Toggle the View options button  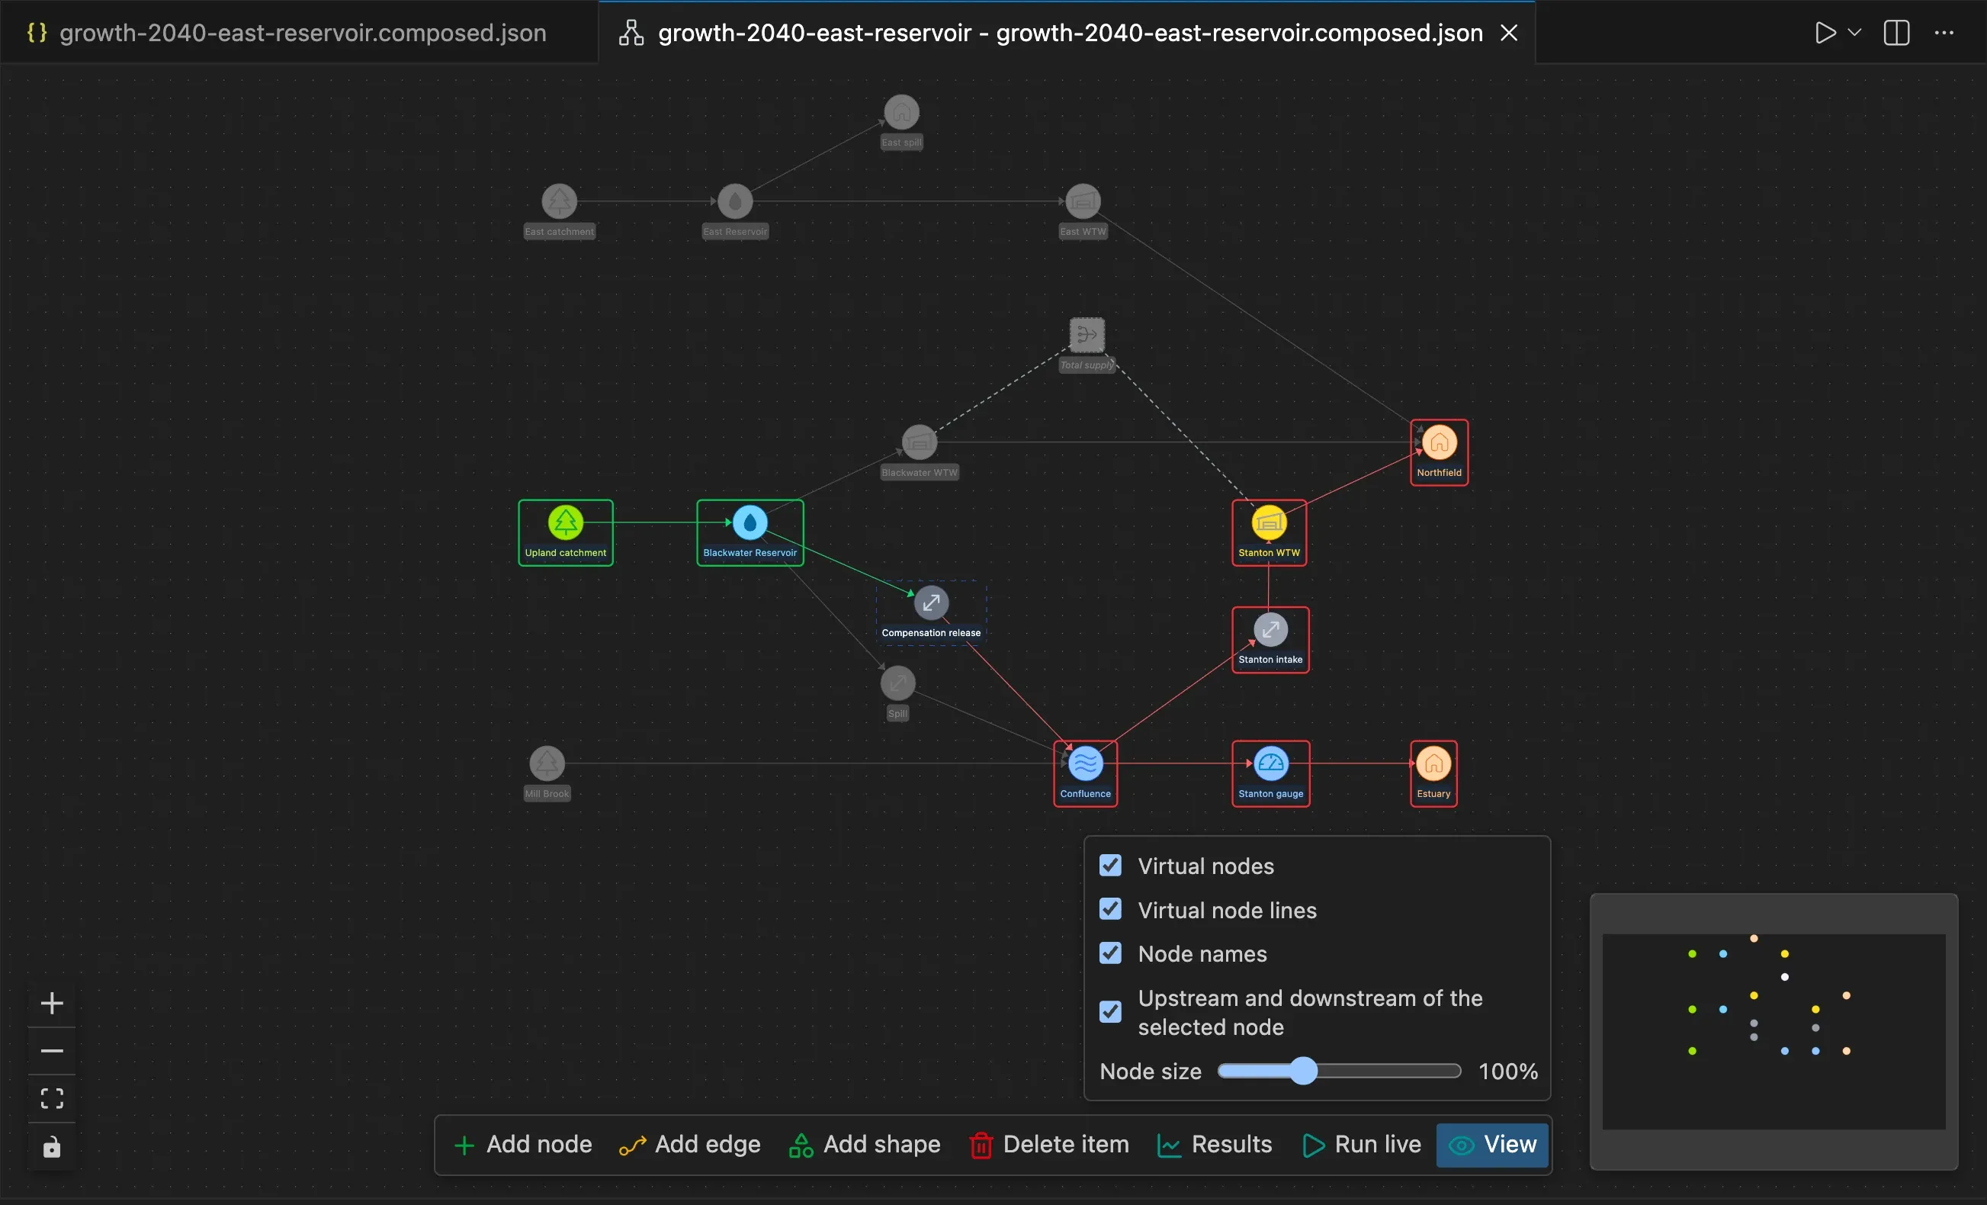(1493, 1145)
